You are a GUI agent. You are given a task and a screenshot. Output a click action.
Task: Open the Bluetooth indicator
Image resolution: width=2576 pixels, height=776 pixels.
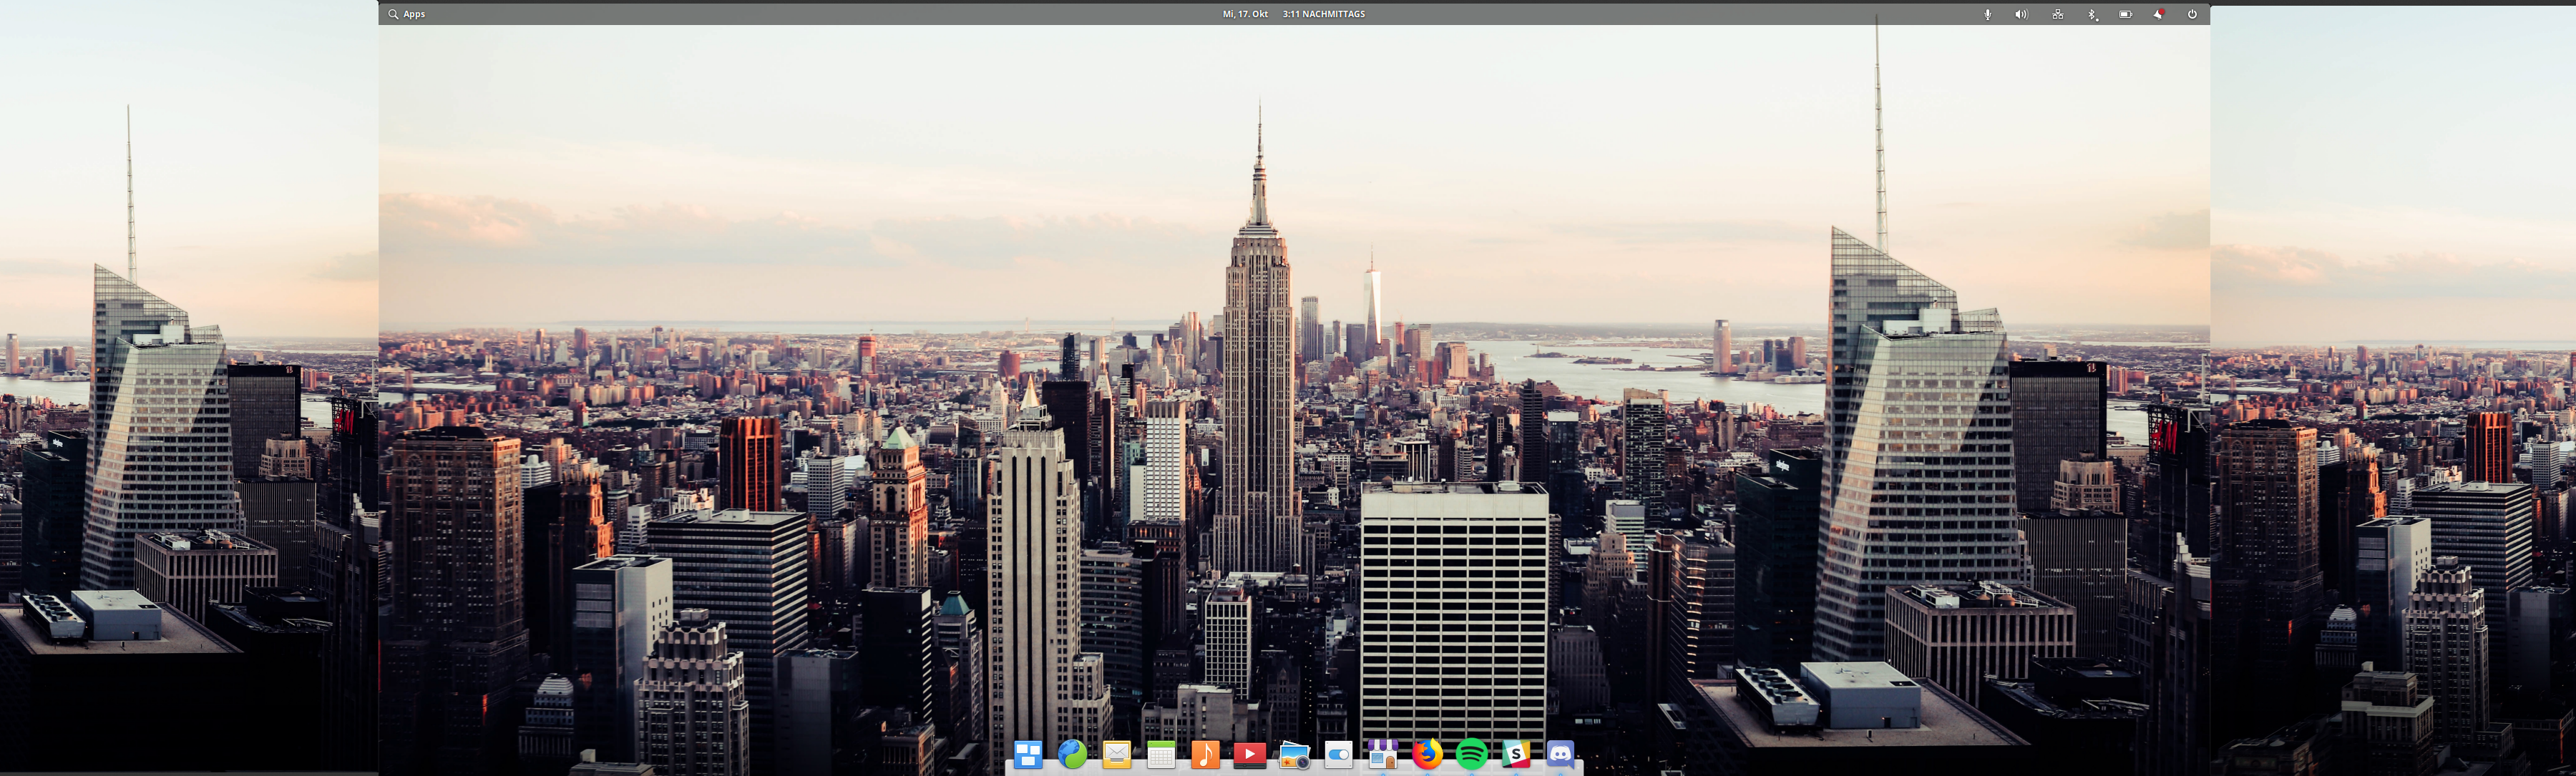click(2092, 14)
